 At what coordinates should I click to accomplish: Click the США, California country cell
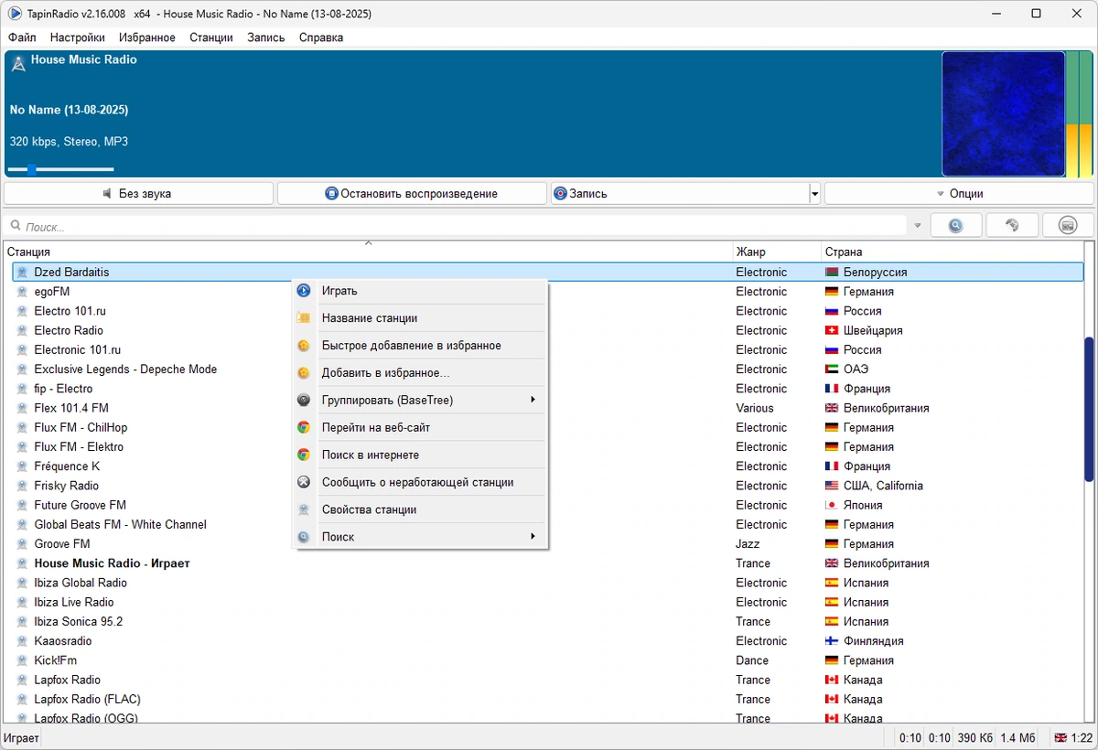(x=883, y=486)
